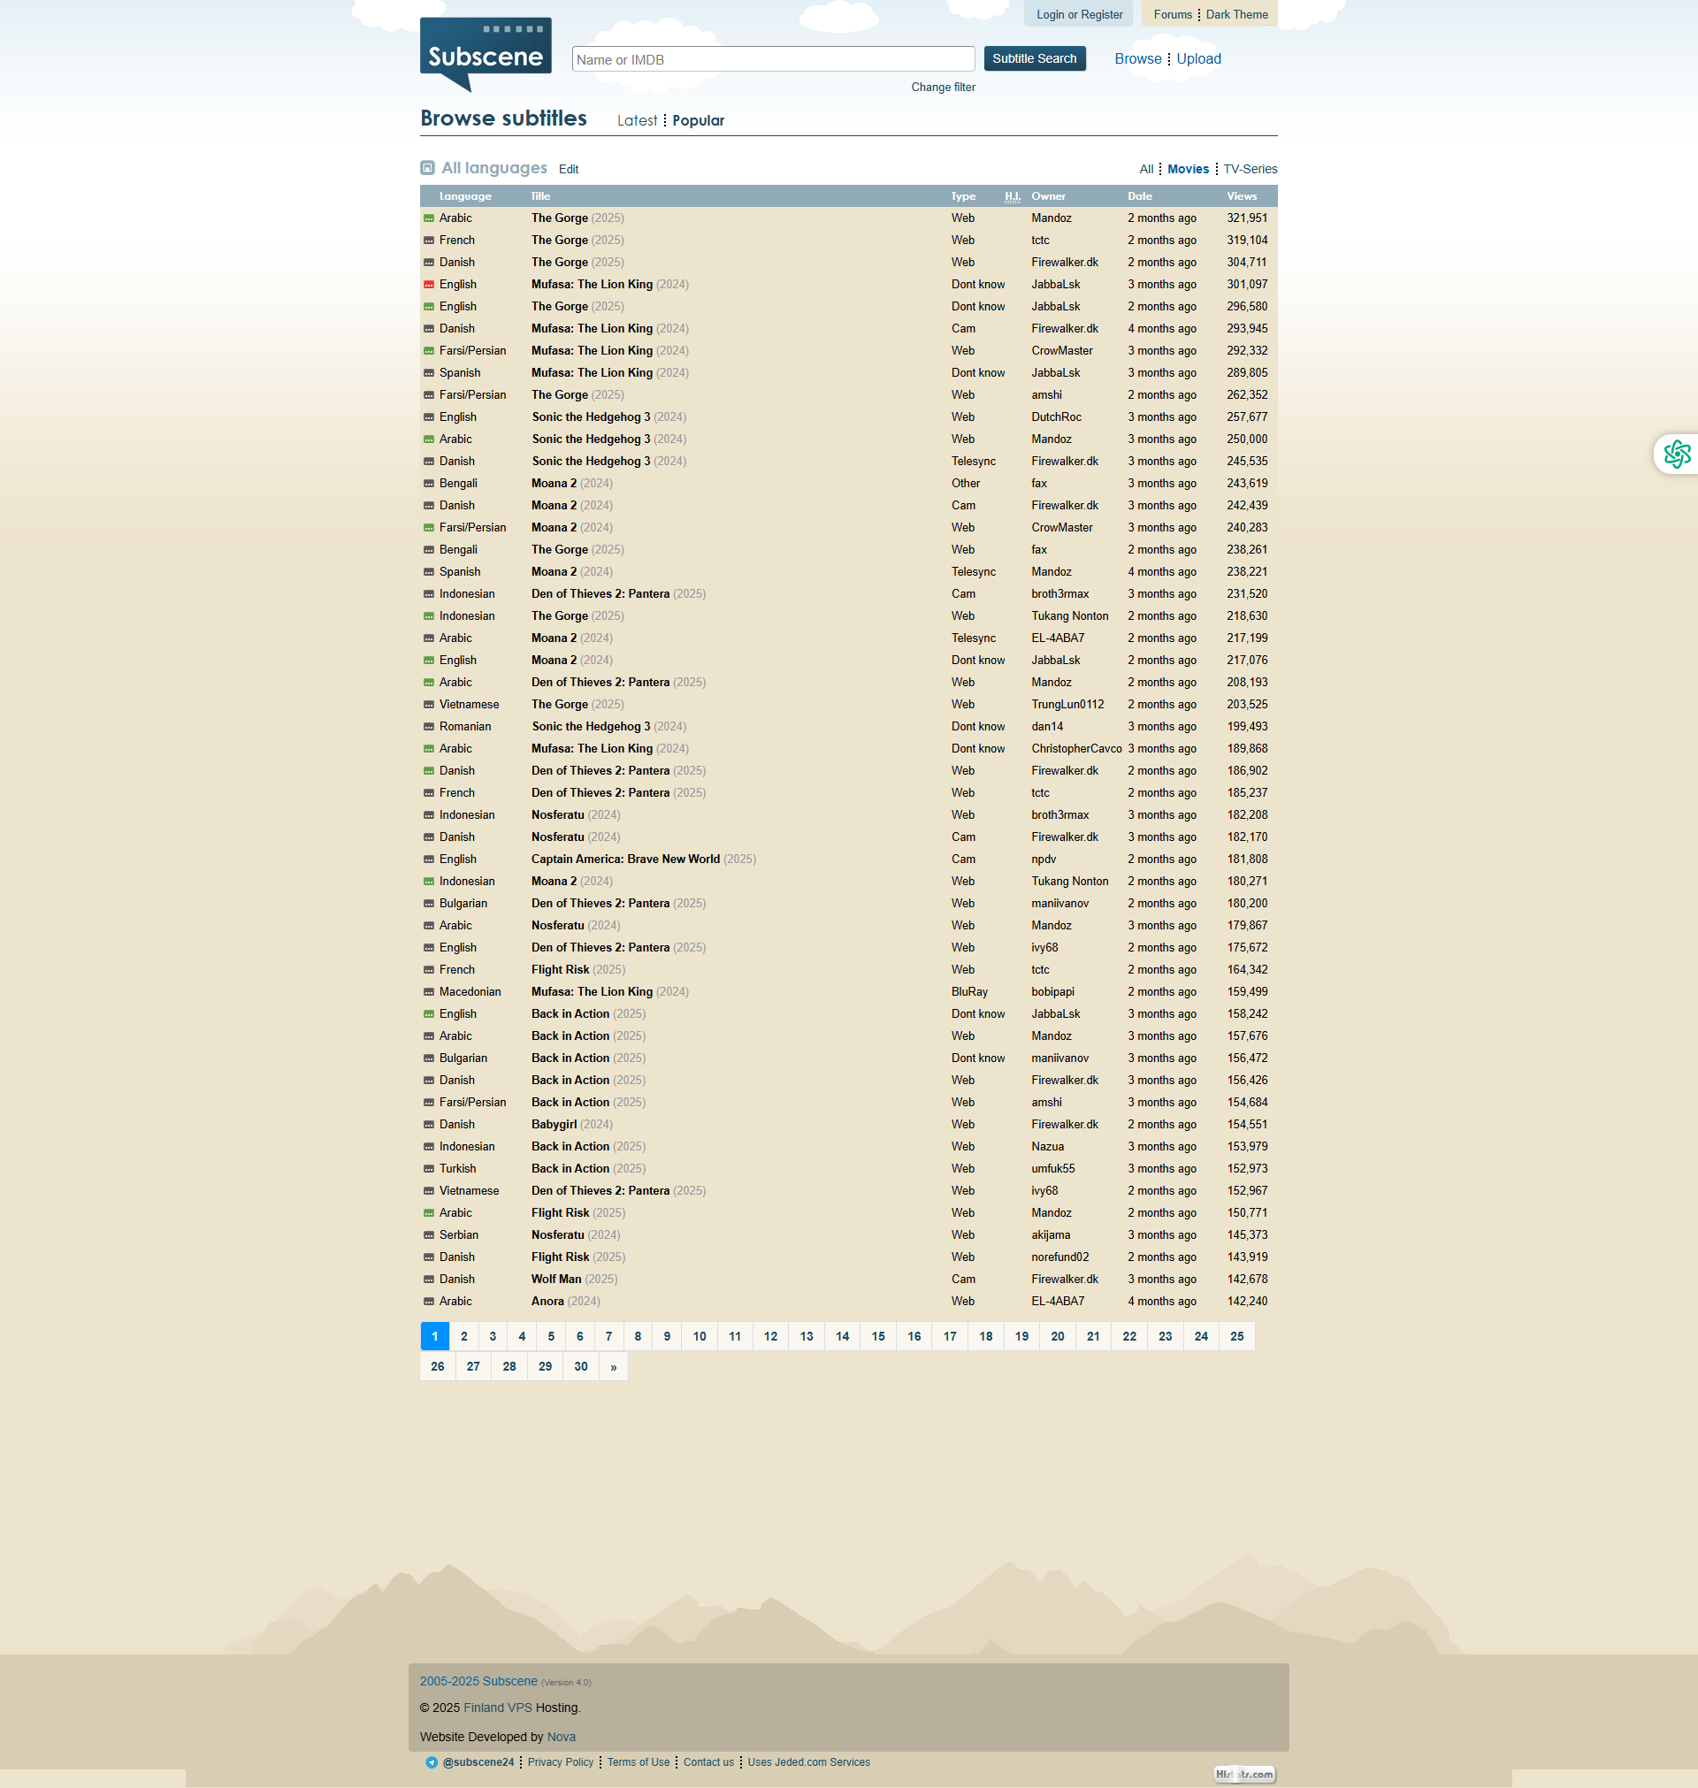Open Contact us link
This screenshot has height=1788, width=1698.
708,1761
